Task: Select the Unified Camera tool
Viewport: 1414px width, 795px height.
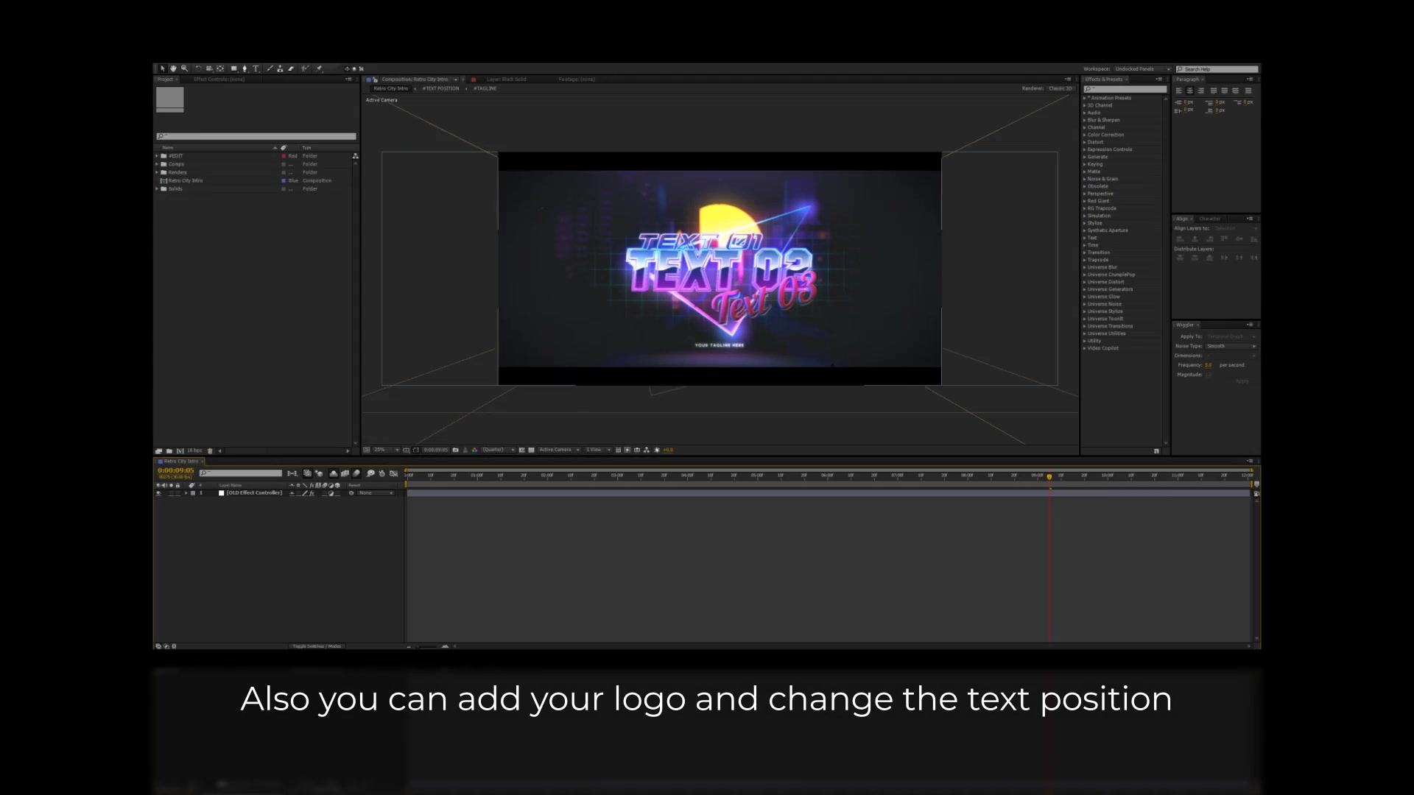Action: tap(209, 68)
